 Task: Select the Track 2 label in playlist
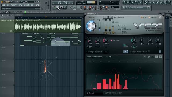pos(3,34)
